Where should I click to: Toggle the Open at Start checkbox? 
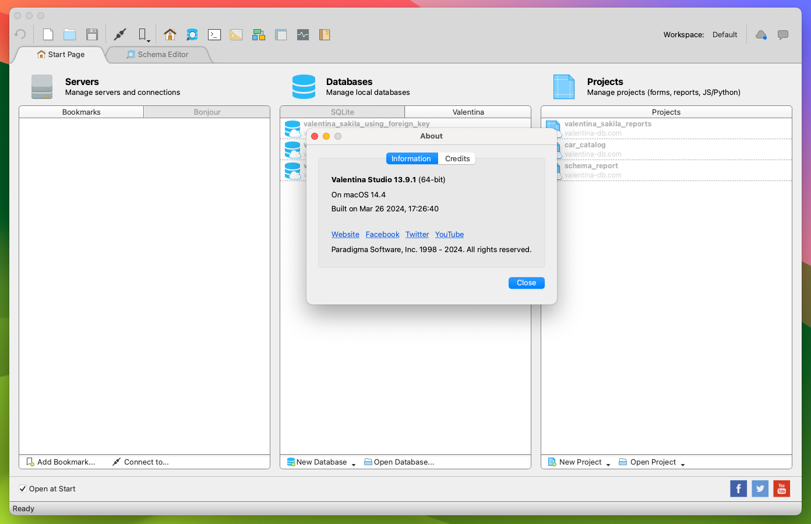(x=23, y=489)
